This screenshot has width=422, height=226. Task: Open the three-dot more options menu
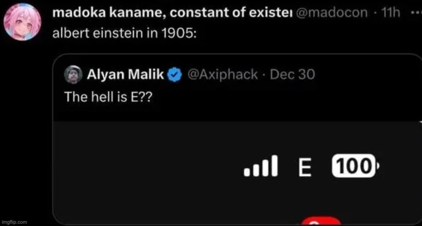tap(414, 13)
